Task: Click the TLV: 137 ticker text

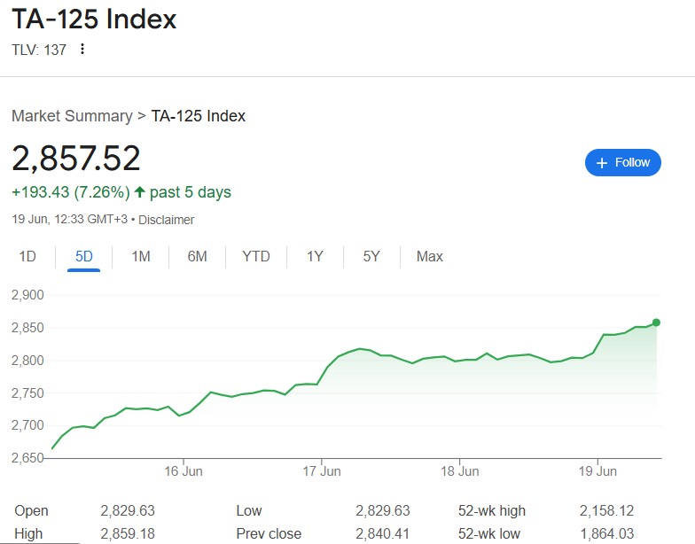Action: (x=39, y=50)
